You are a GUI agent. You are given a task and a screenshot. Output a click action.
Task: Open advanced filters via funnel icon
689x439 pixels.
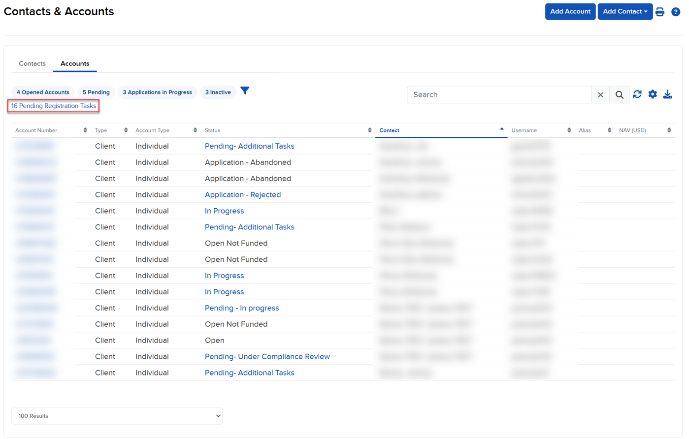pyautogui.click(x=245, y=91)
